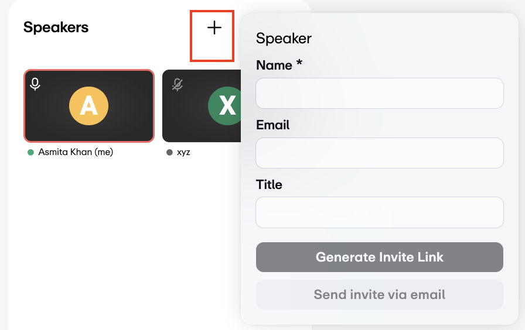The width and height of the screenshot is (525, 330).
Task: Focus the Title input field
Action: (379, 212)
